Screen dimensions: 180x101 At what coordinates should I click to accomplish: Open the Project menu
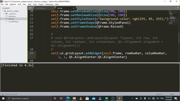coord(41,4)
